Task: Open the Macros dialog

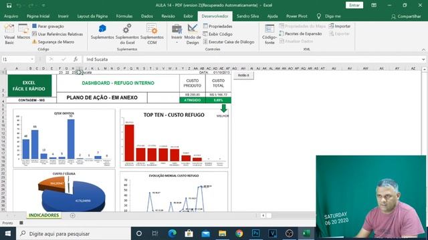Action: (x=23, y=31)
